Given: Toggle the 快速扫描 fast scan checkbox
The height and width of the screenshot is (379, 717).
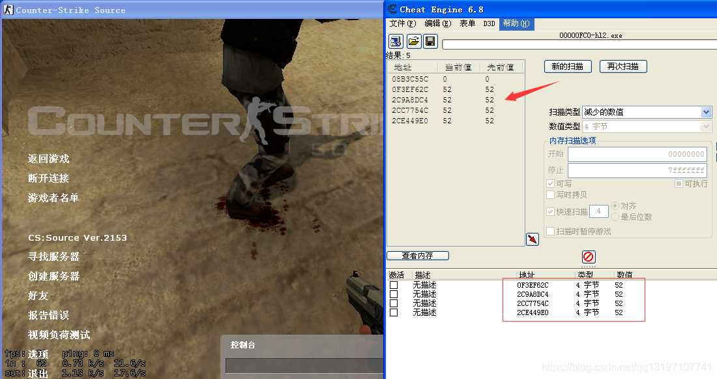Looking at the screenshot, I should [x=551, y=212].
